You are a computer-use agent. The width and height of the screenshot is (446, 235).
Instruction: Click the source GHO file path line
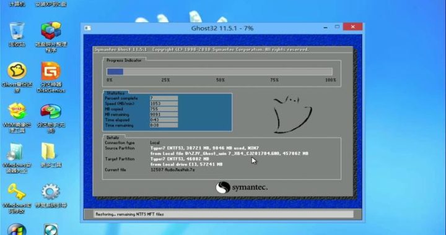[x=229, y=153]
